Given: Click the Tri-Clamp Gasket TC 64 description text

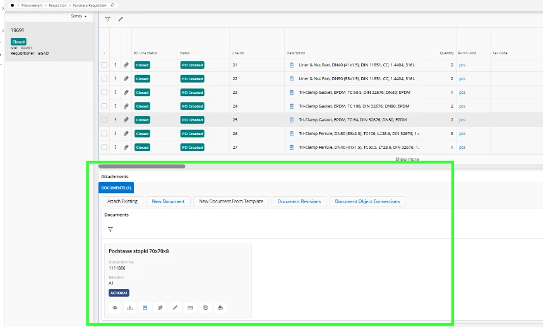Looking at the screenshot, I should [352, 120].
